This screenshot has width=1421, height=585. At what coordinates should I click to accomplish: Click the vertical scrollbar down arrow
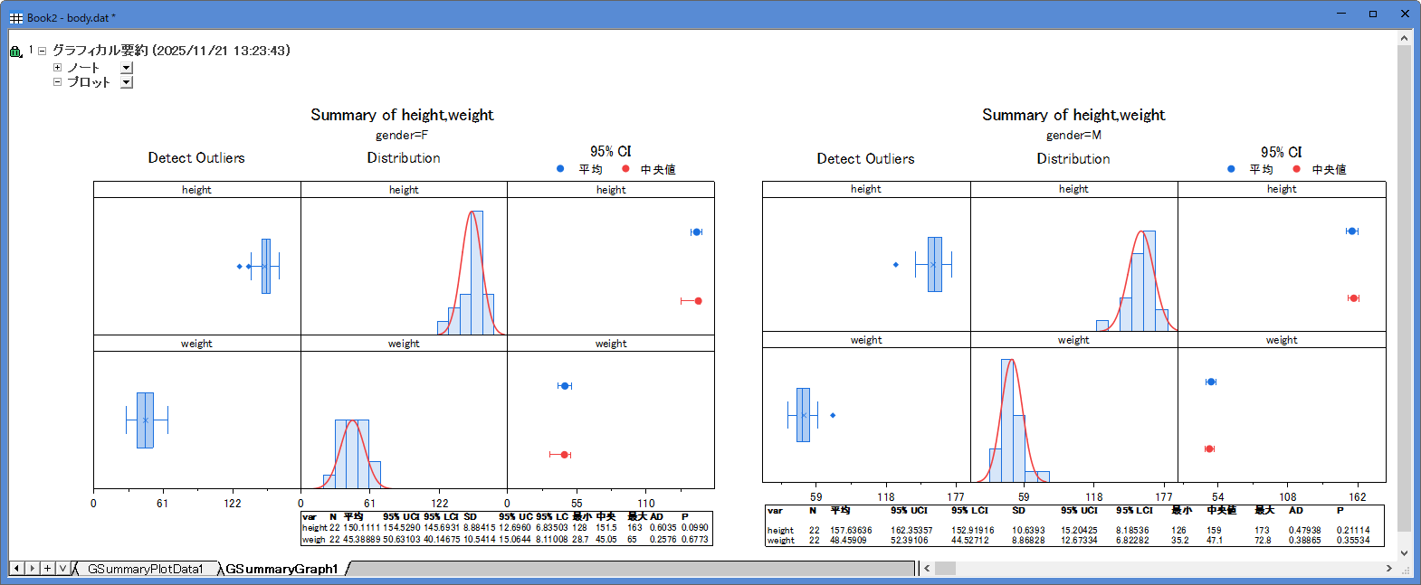click(1404, 553)
